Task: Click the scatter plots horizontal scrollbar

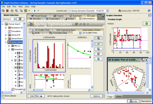Action: pos(62,90)
